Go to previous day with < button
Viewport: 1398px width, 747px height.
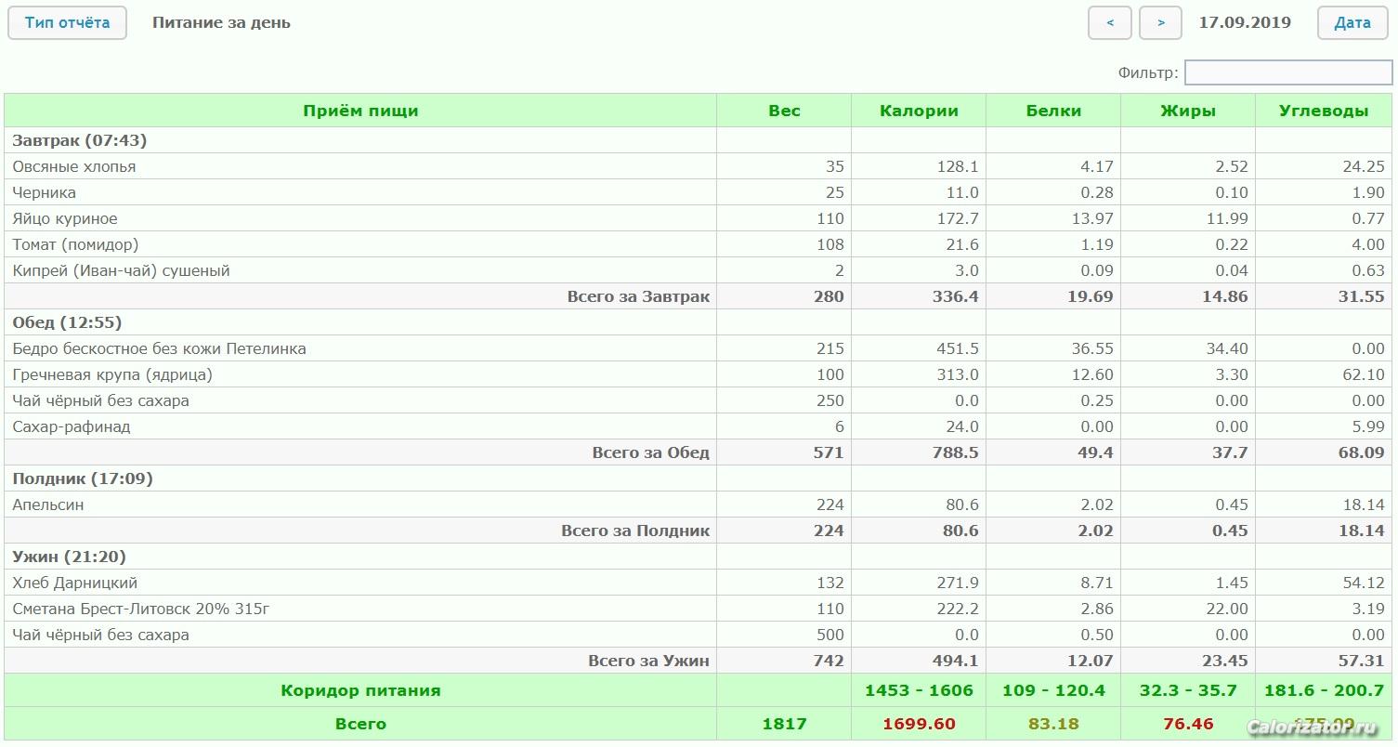tap(1110, 22)
